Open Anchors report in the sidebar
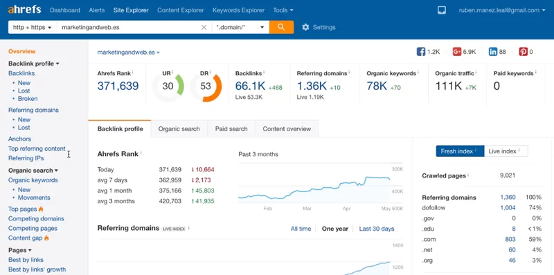 coord(20,139)
